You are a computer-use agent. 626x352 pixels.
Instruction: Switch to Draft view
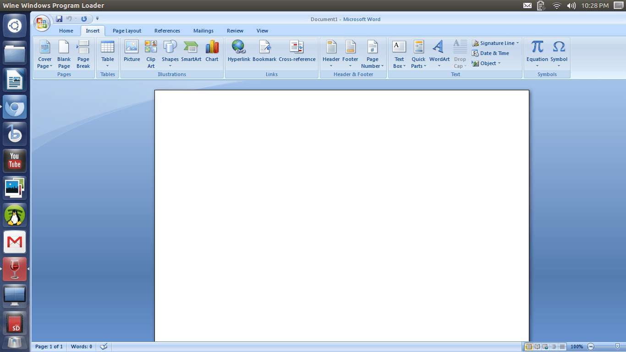562,346
